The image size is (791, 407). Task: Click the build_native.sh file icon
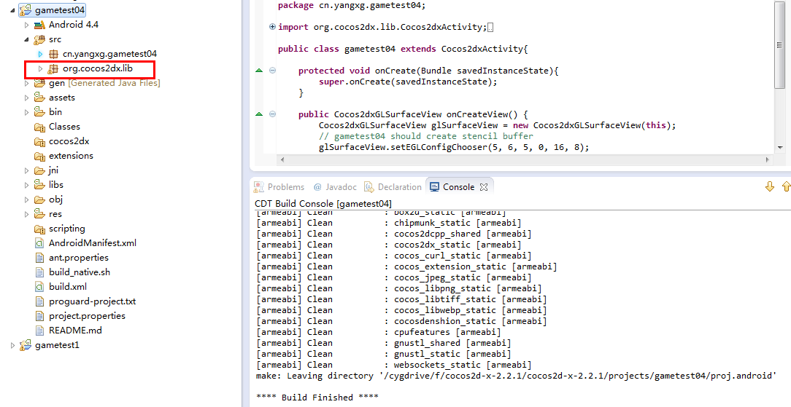(x=40, y=273)
